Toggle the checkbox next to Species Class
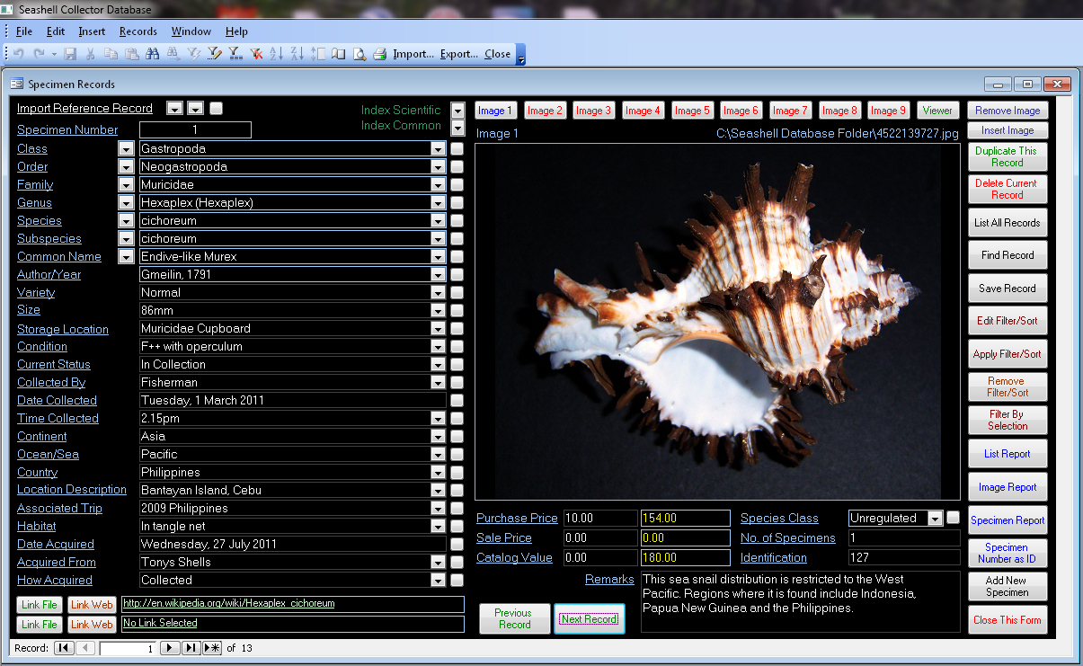 [953, 518]
